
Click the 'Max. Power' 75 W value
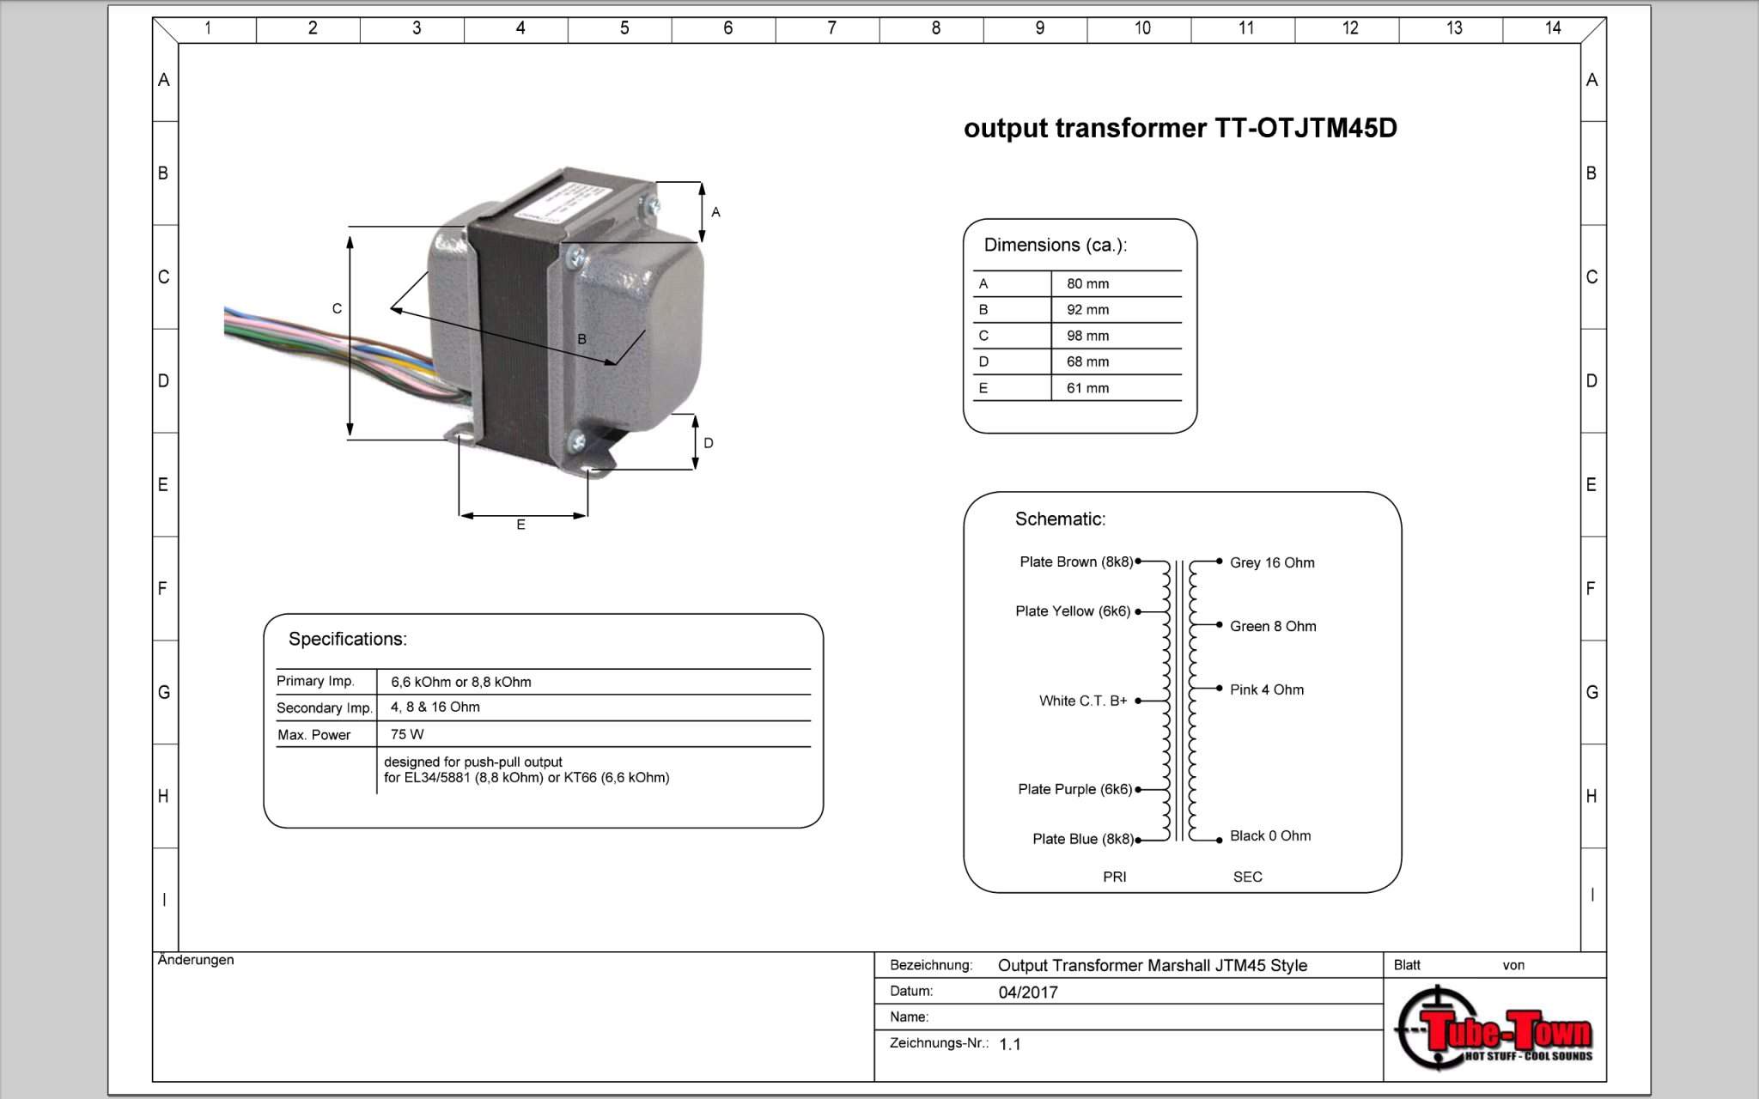[x=407, y=735]
